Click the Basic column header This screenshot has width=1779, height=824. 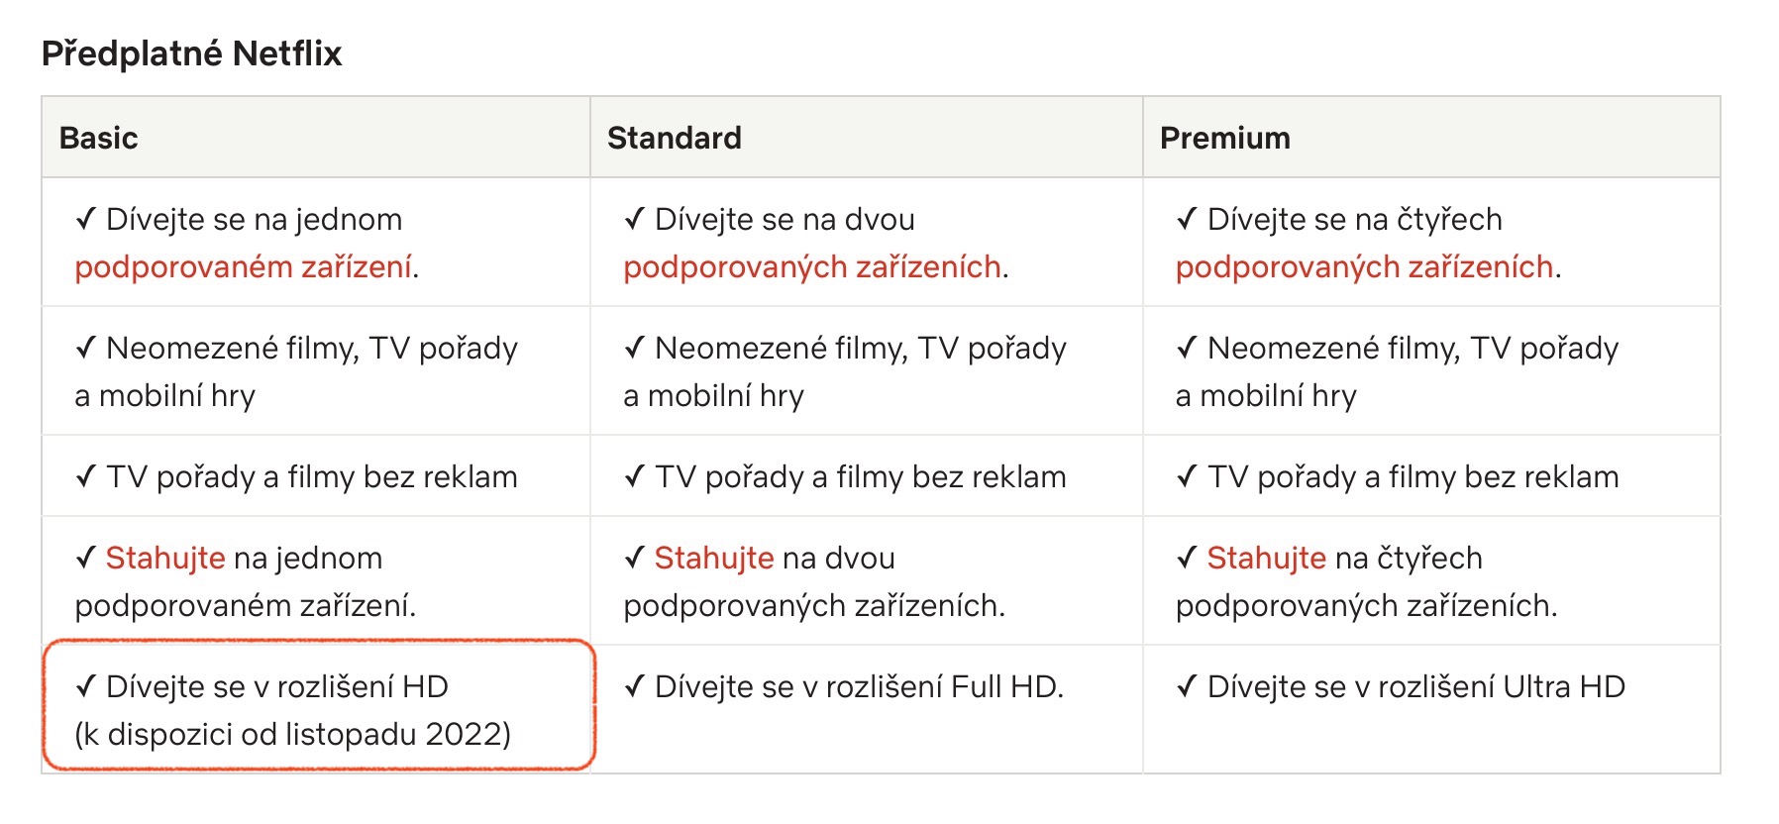(99, 138)
